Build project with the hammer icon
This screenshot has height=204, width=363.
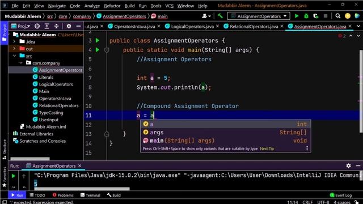[220, 16]
